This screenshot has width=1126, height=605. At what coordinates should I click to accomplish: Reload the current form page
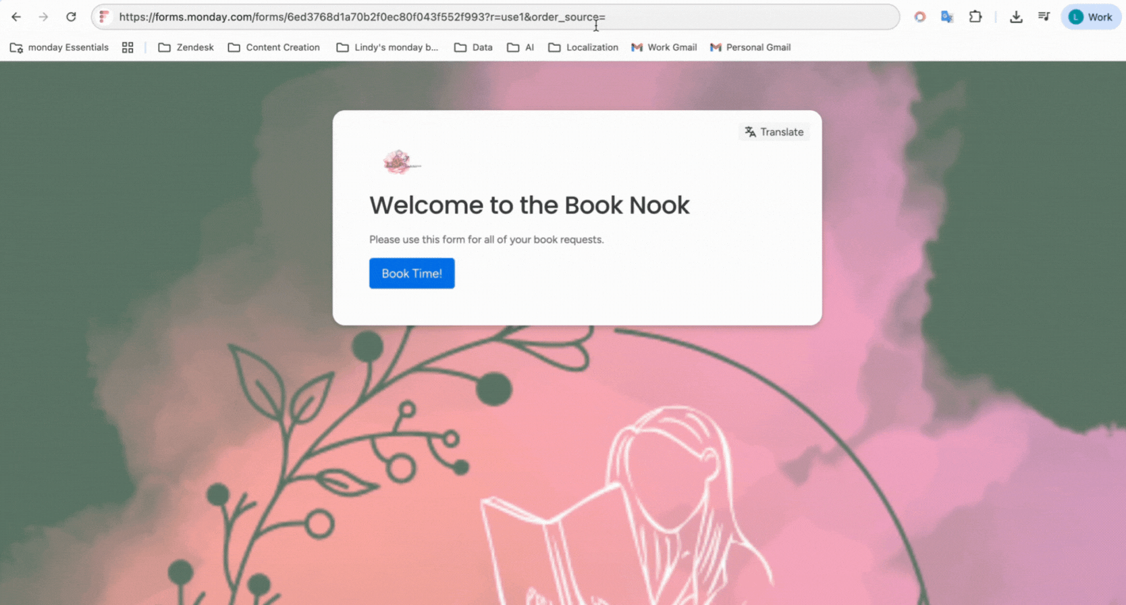point(71,17)
